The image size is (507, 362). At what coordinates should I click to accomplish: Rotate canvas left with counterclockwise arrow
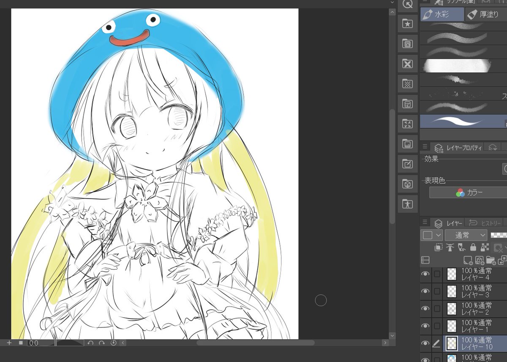(x=90, y=343)
